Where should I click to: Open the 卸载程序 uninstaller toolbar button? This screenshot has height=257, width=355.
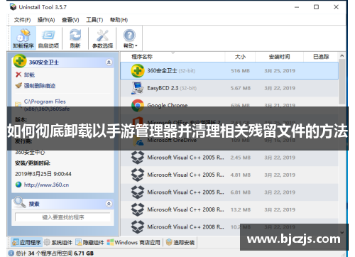[x=23, y=38]
